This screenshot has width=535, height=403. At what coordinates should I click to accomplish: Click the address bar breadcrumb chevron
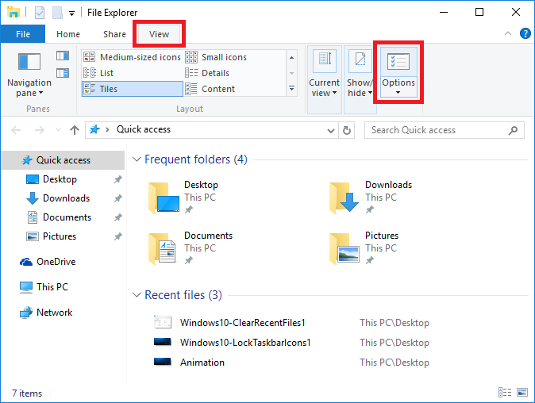pyautogui.click(x=107, y=129)
